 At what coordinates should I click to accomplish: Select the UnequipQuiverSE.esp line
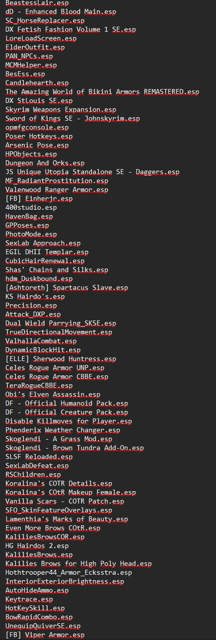pos(43,626)
